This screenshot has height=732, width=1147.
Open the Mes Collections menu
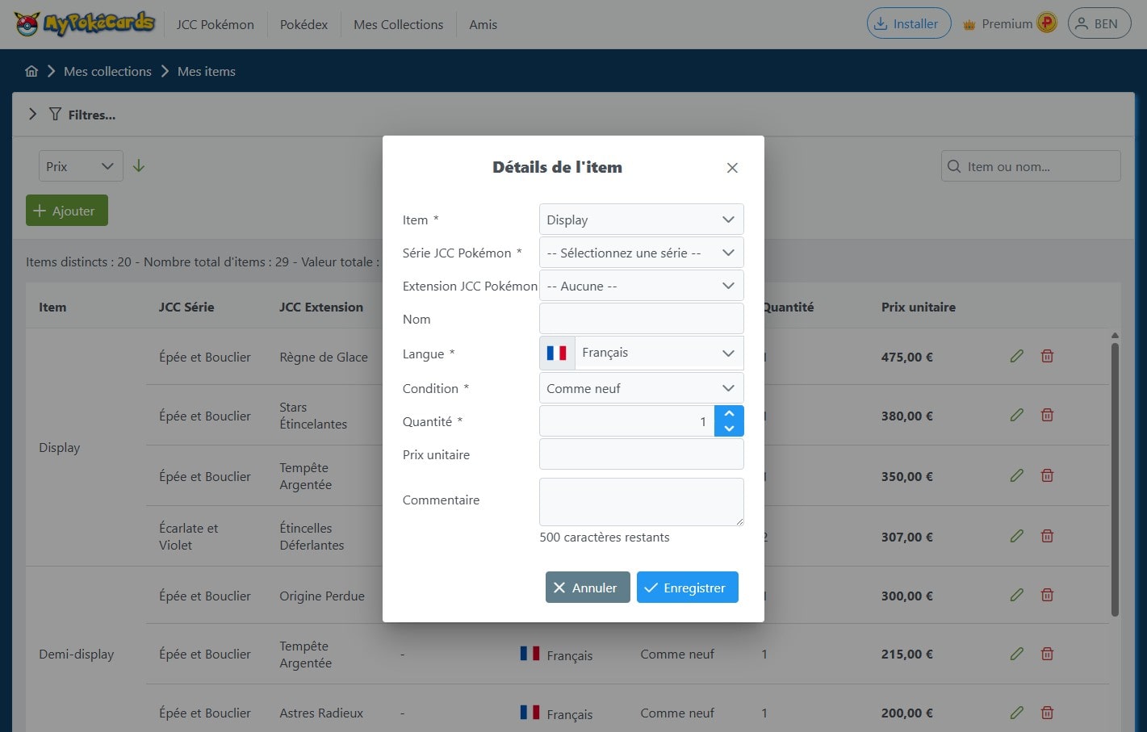click(x=398, y=24)
